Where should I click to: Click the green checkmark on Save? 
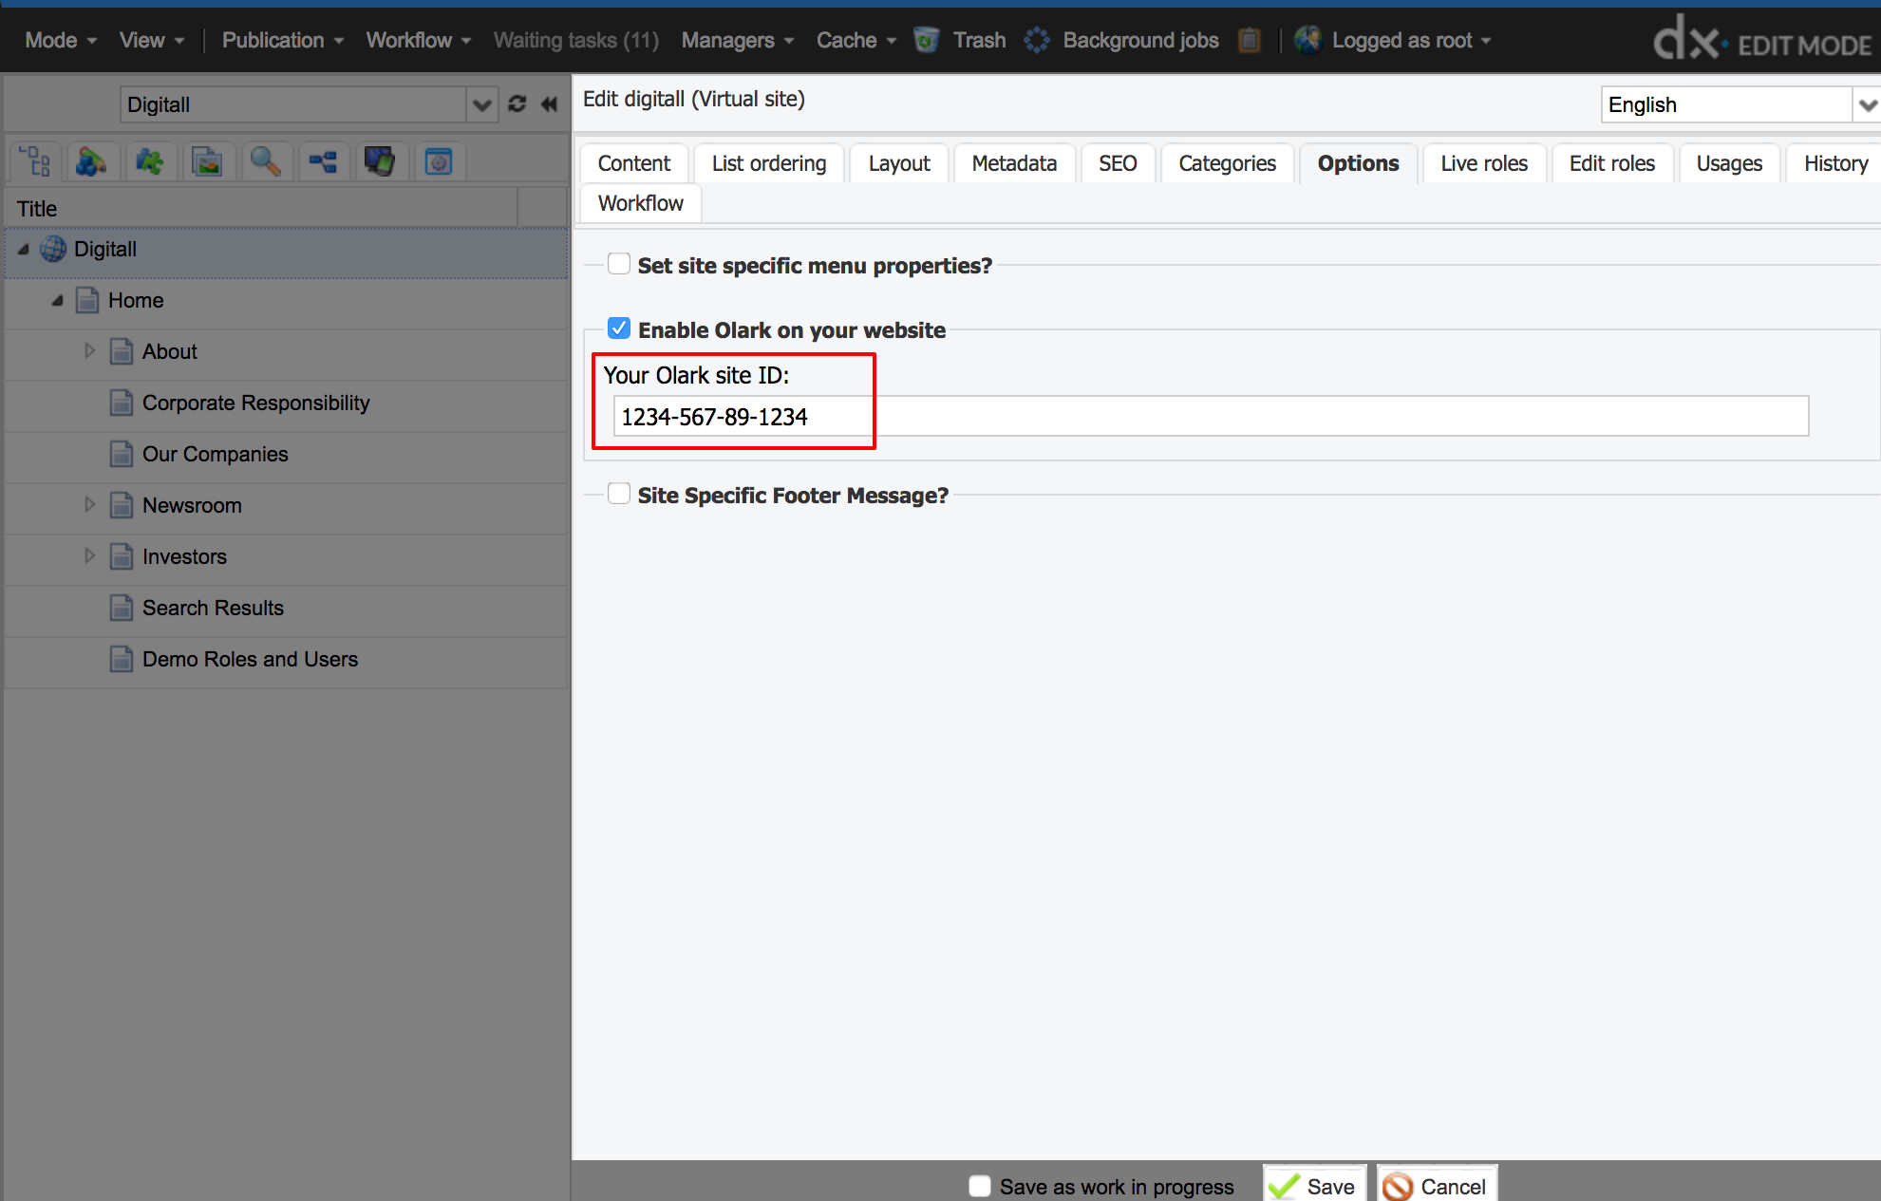coord(1284,1186)
